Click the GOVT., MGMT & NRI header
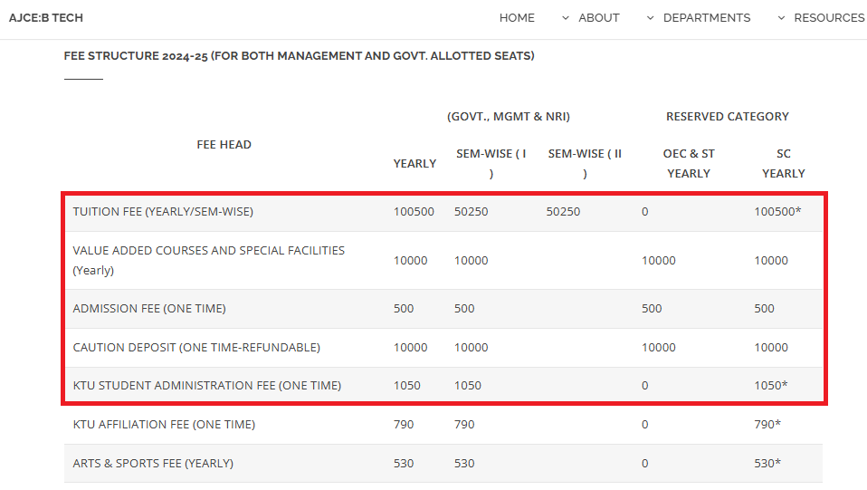 pyautogui.click(x=508, y=117)
